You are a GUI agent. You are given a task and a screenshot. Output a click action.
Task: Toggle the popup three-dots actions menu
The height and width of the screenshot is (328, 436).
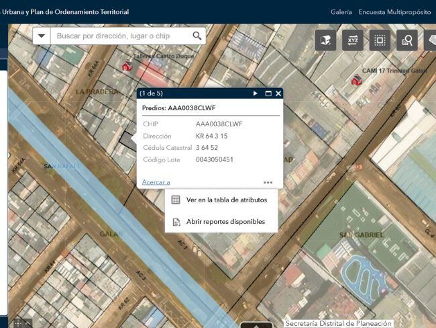click(x=268, y=182)
